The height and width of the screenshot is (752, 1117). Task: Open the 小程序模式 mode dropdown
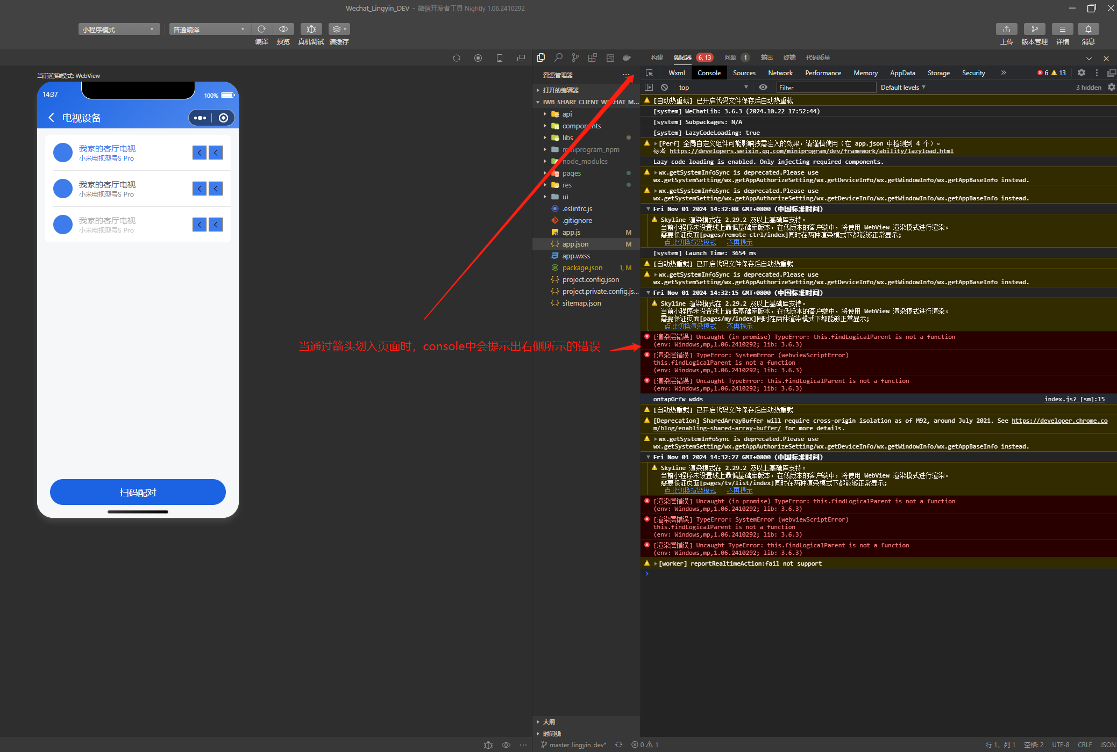119,30
